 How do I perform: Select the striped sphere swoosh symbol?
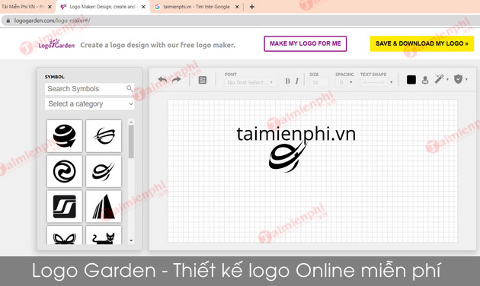tap(104, 136)
